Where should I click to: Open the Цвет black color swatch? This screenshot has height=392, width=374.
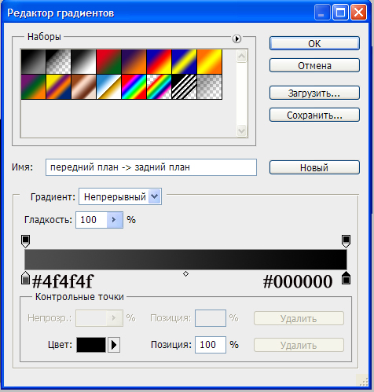point(91,345)
